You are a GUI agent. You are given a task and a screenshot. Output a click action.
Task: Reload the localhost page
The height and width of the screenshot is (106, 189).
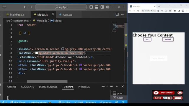(x=138, y=11)
